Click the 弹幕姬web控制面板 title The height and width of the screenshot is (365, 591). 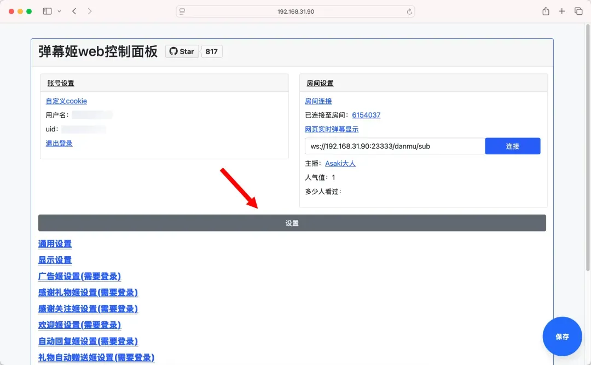(x=98, y=51)
